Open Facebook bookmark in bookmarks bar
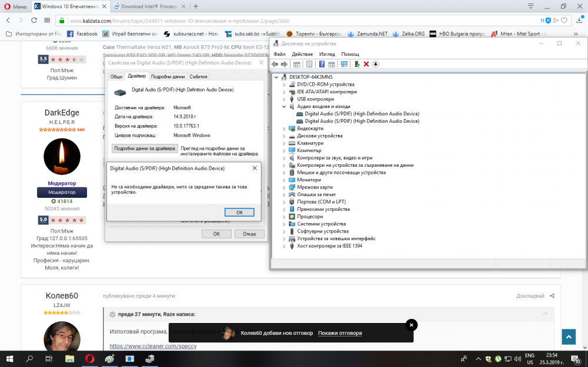Screen dimensions: 588x367 [x=82, y=33]
